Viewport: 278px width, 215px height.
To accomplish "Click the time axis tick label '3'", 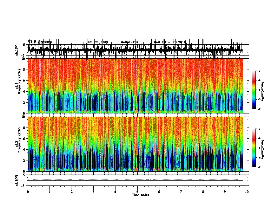I will pos(93,192).
